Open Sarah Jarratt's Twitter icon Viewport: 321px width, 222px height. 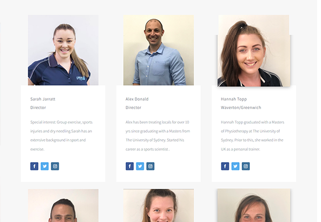tap(44, 166)
